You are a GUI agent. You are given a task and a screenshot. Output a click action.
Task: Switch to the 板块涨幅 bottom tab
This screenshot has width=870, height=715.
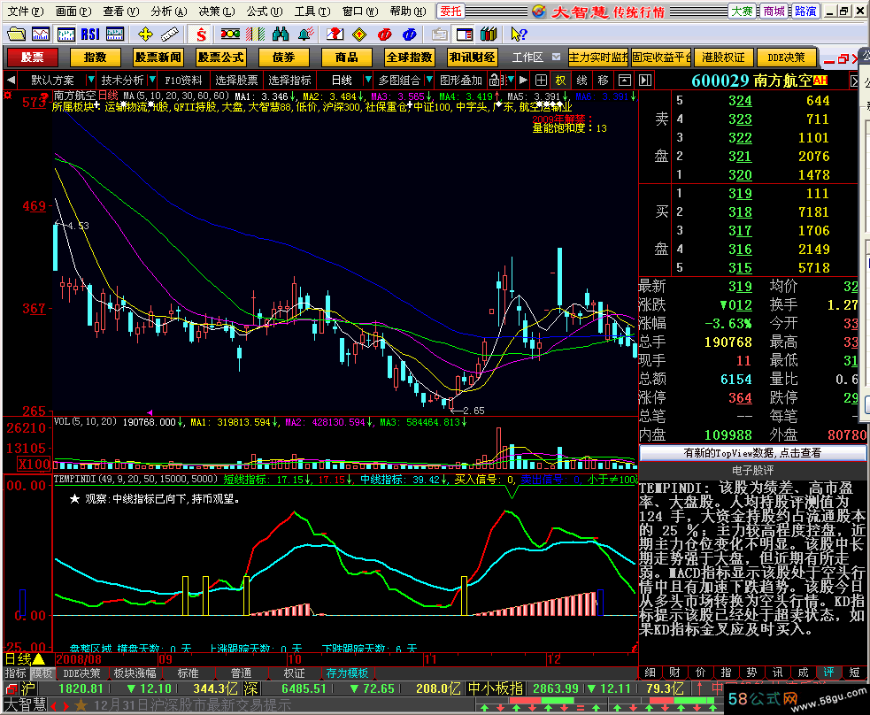point(135,673)
